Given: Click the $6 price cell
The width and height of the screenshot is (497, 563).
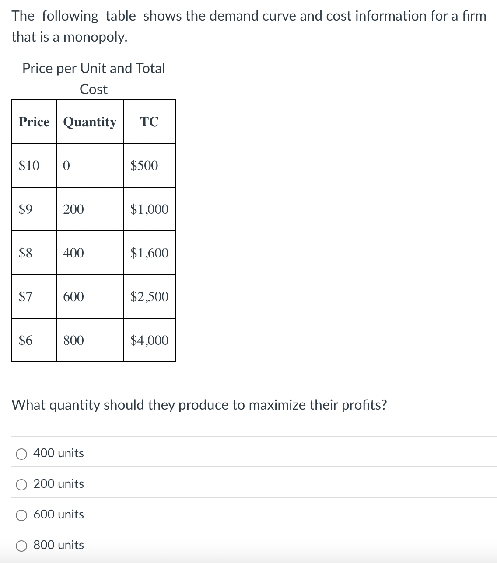Looking at the screenshot, I should [26, 341].
